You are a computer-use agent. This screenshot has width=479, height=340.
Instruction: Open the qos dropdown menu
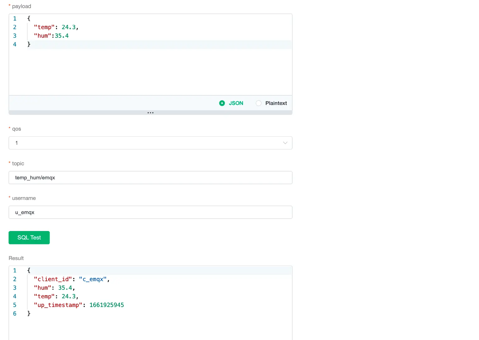click(x=151, y=143)
